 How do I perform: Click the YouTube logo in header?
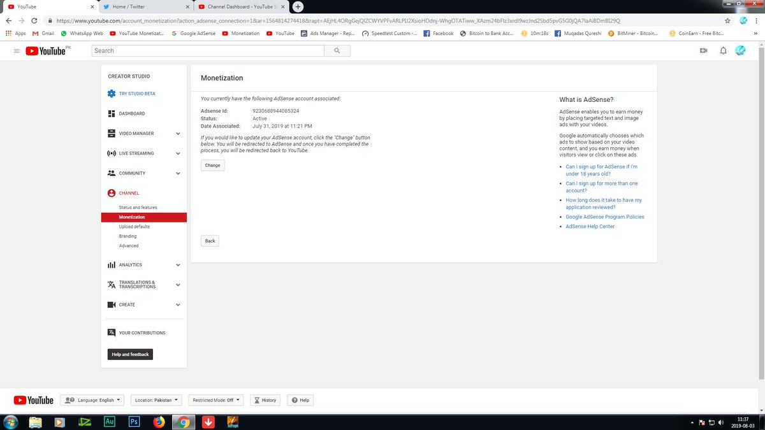coord(46,51)
